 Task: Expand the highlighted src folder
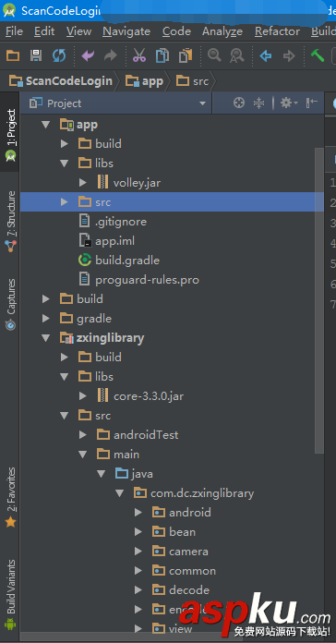click(x=64, y=201)
